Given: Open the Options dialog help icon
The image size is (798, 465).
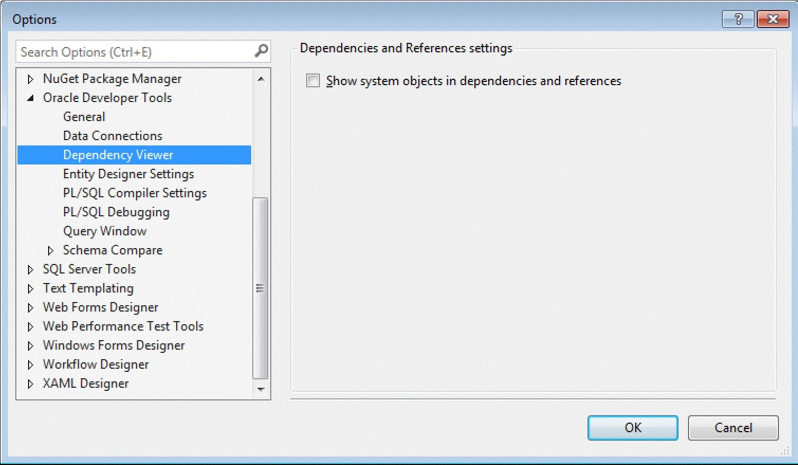Looking at the screenshot, I should pos(737,19).
